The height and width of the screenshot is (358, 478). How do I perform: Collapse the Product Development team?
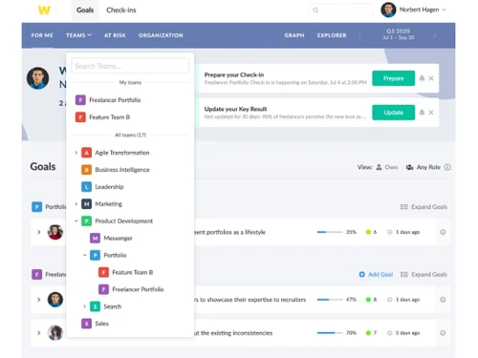click(x=76, y=221)
